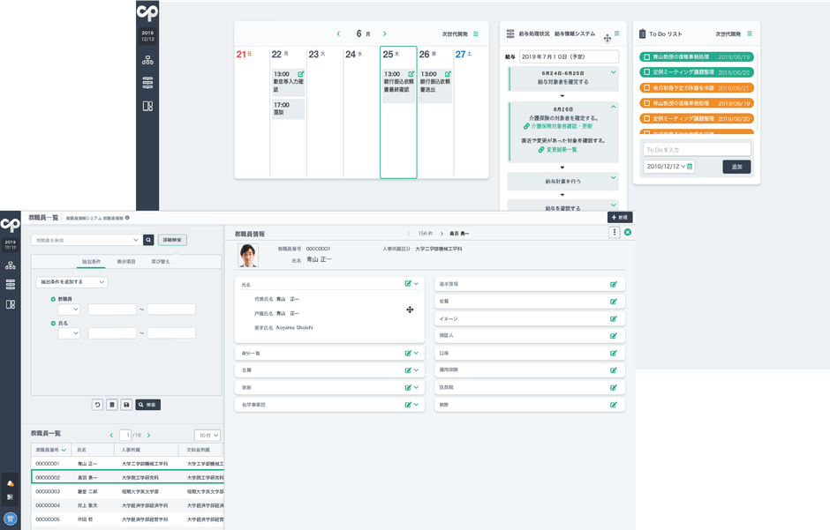Viewport: 830px width, 530px height.
Task: Expand the 身分一覧 section chevron
Action: [416, 353]
